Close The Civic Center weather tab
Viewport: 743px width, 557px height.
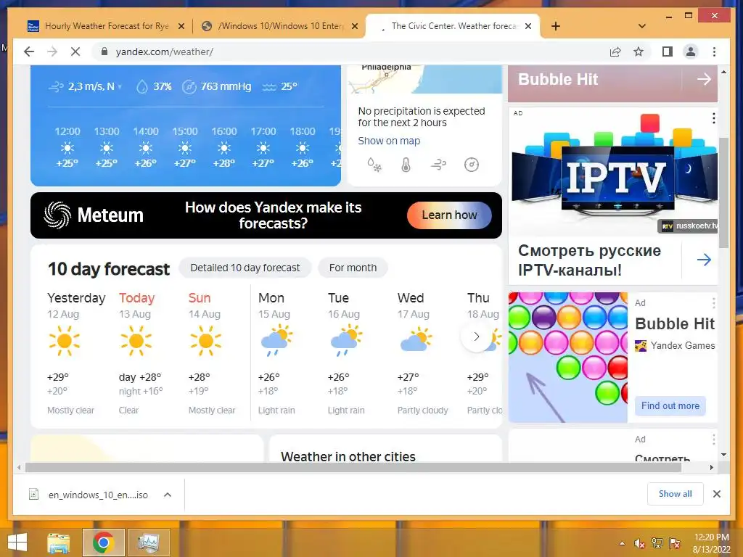[528, 26]
